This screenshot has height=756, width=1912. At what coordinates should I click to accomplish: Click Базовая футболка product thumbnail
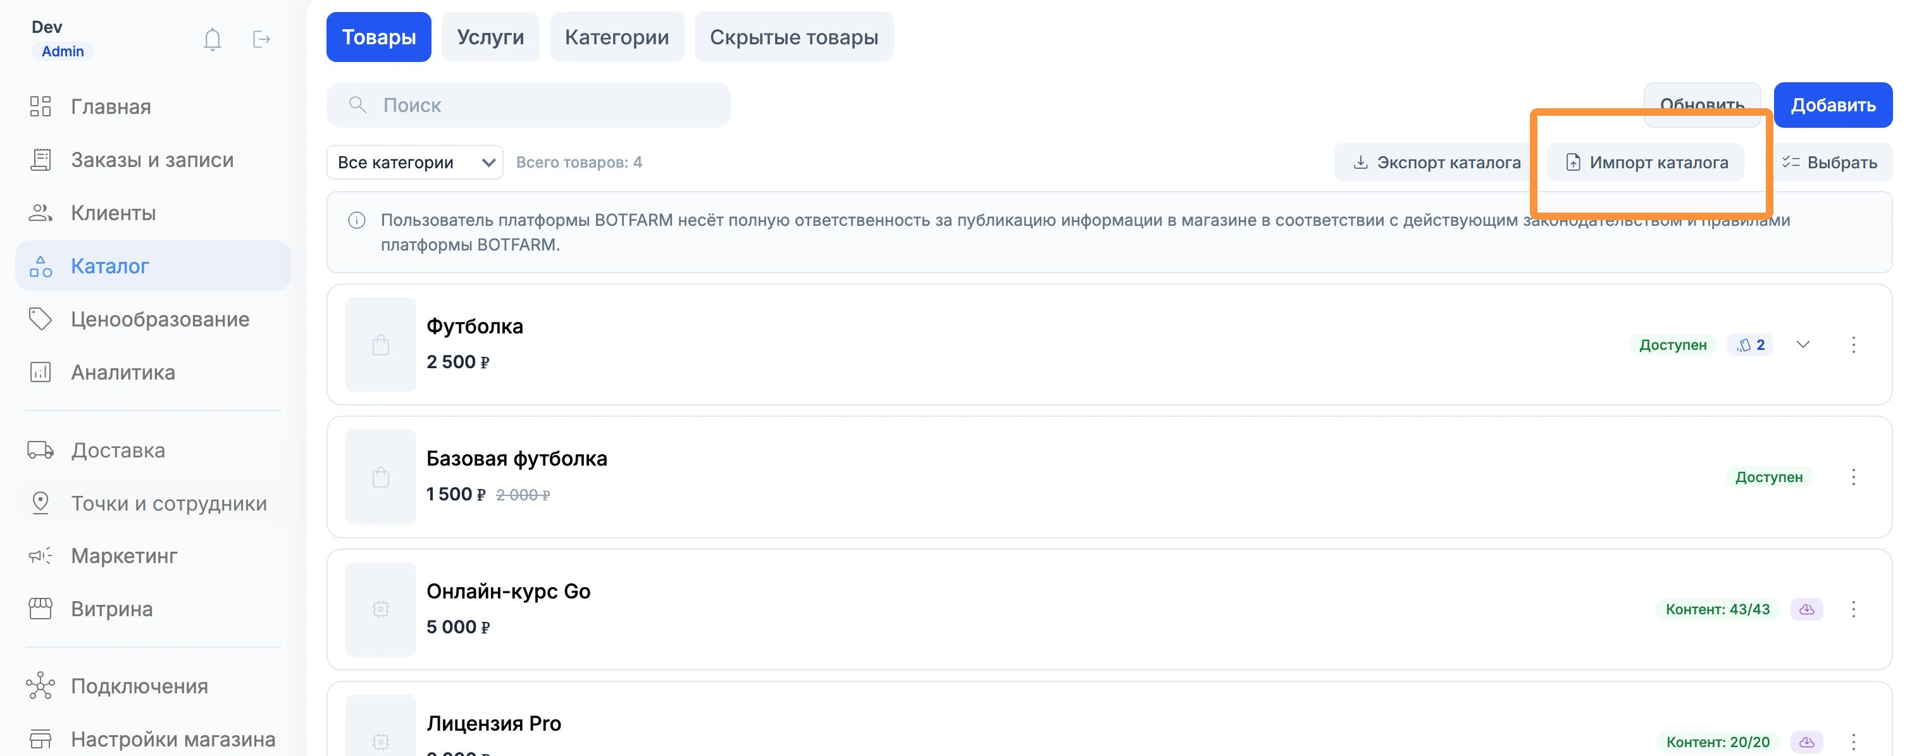(x=381, y=477)
